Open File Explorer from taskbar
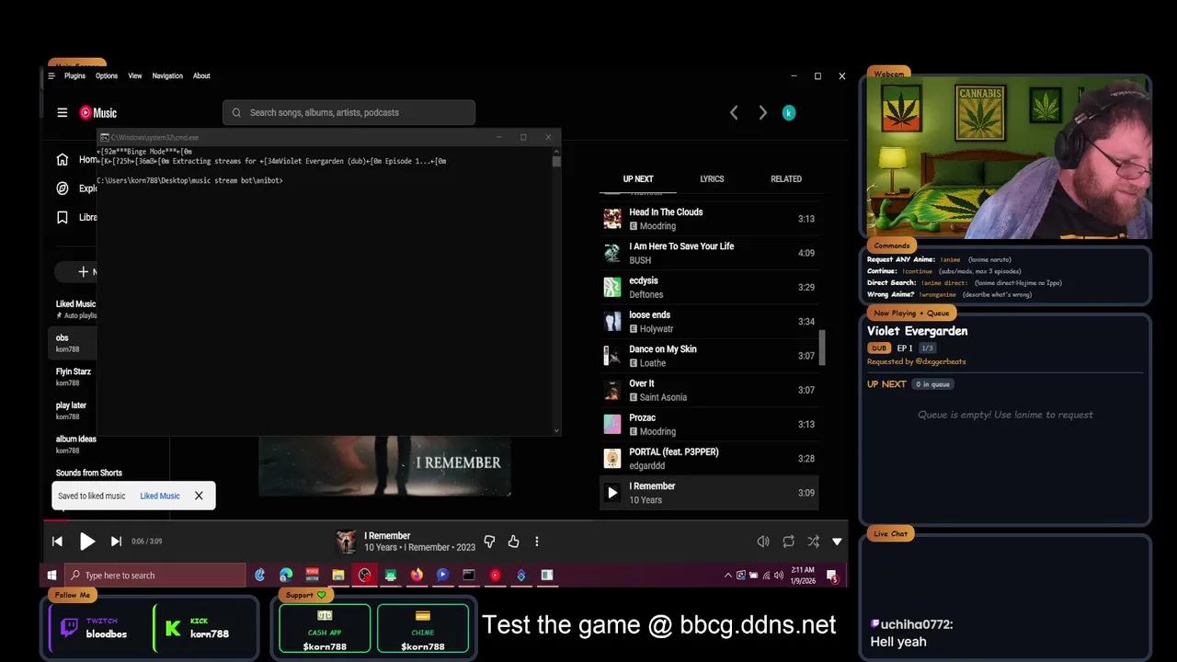This screenshot has height=662, width=1177. 338,576
